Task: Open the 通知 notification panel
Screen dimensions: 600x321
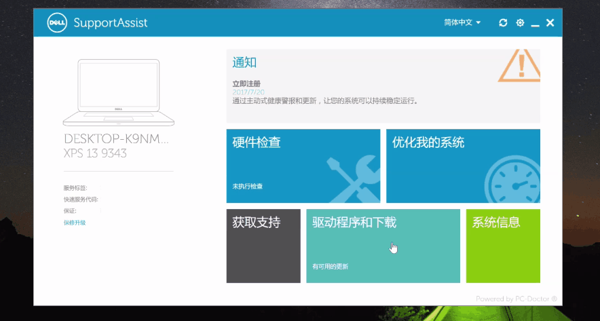Action: [x=383, y=86]
